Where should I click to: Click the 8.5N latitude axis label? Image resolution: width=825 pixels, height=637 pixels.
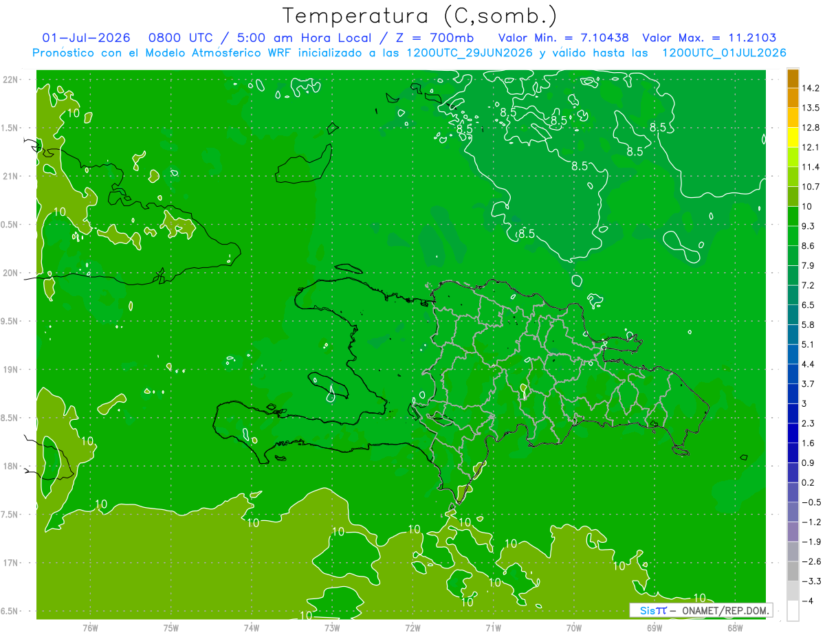[x=10, y=418]
